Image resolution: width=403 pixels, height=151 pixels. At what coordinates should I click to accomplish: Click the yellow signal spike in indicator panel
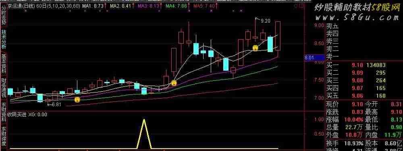tap(144, 134)
